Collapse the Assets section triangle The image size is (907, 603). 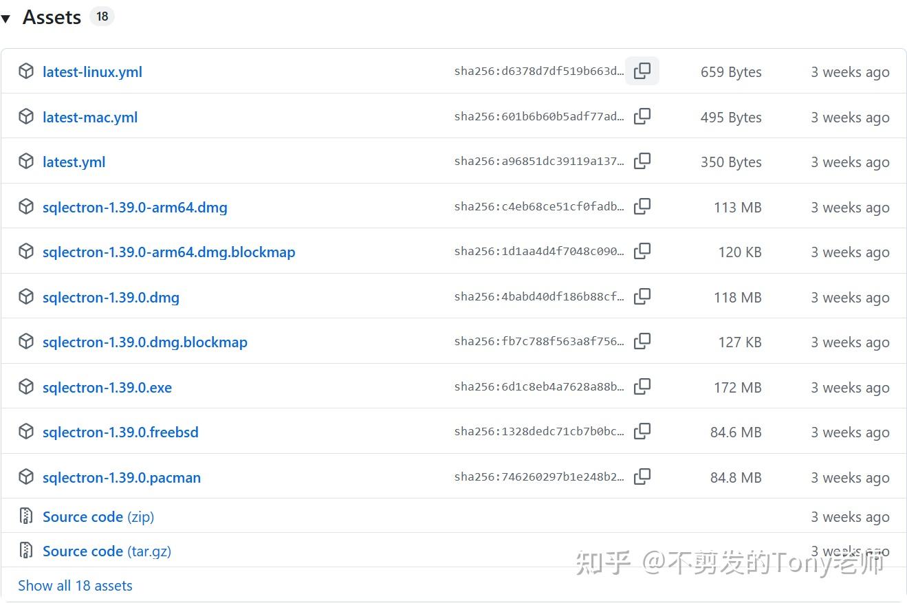tap(6, 19)
